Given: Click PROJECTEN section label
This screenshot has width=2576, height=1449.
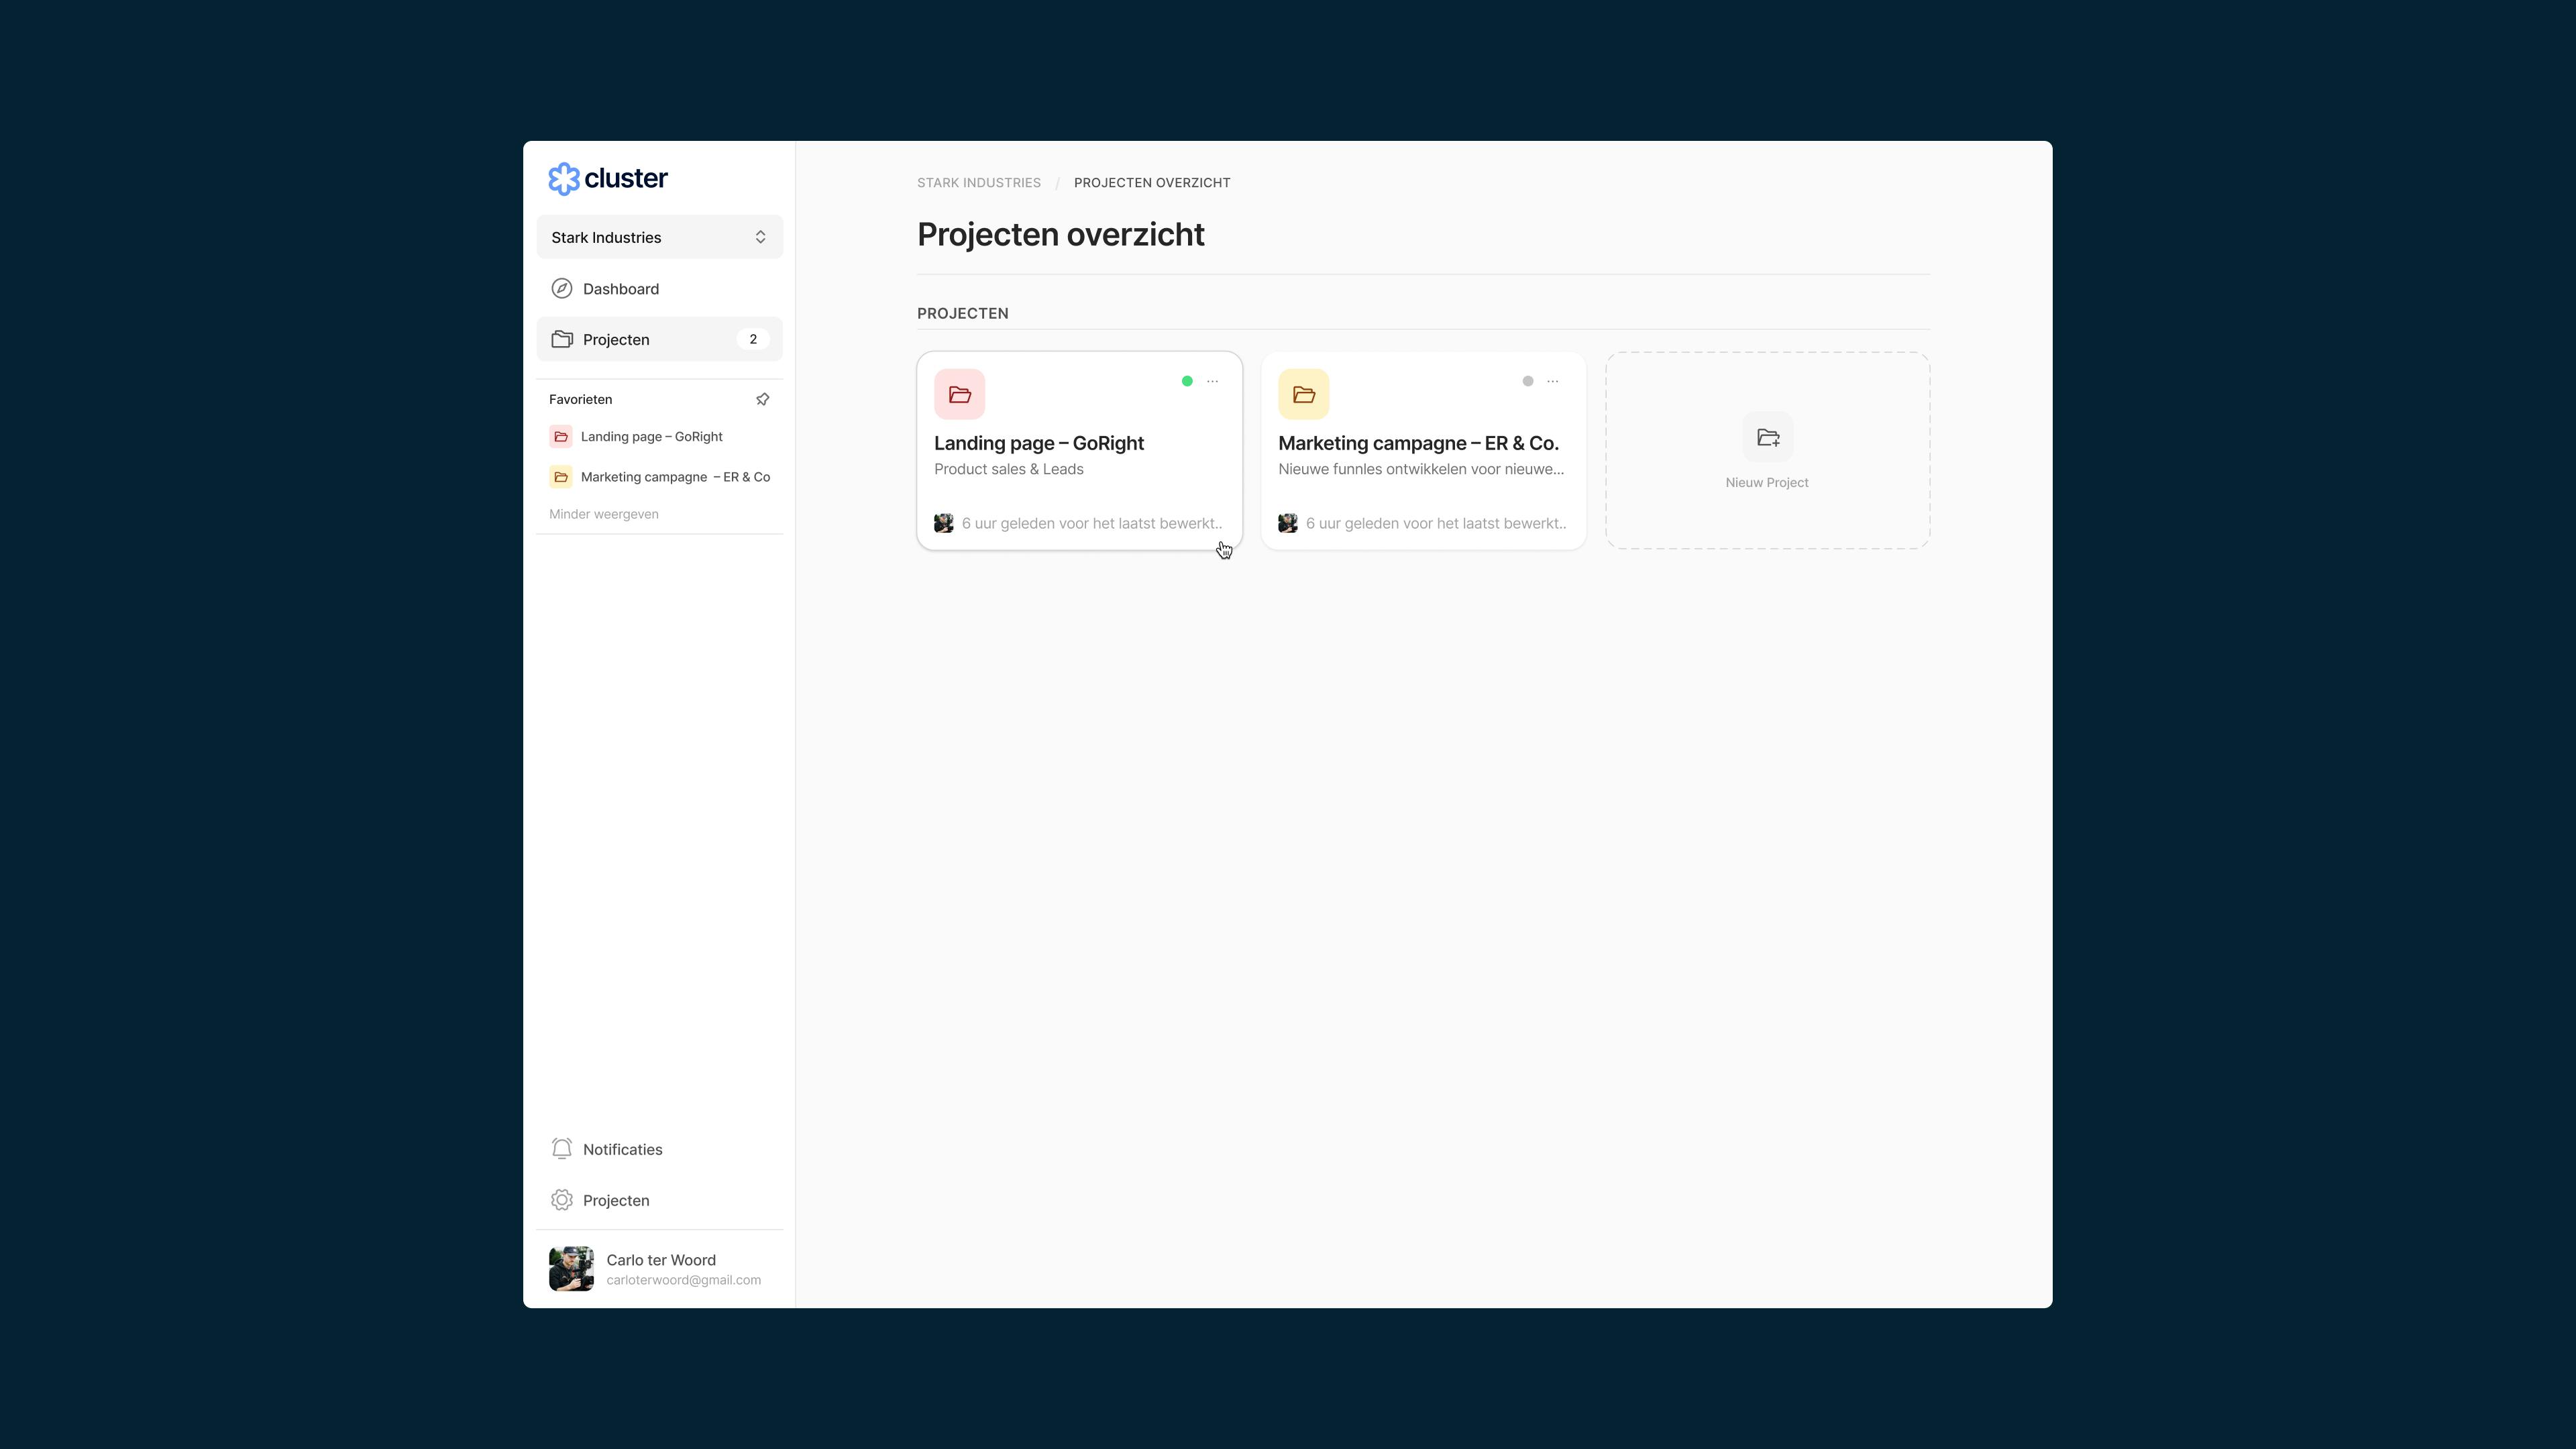Looking at the screenshot, I should click(963, 313).
